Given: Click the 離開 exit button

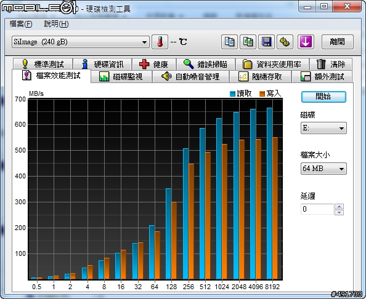Looking at the screenshot, I should [337, 42].
